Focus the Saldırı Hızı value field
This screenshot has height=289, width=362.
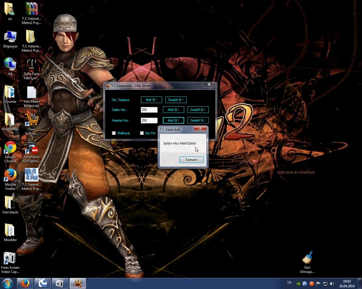pos(149,110)
